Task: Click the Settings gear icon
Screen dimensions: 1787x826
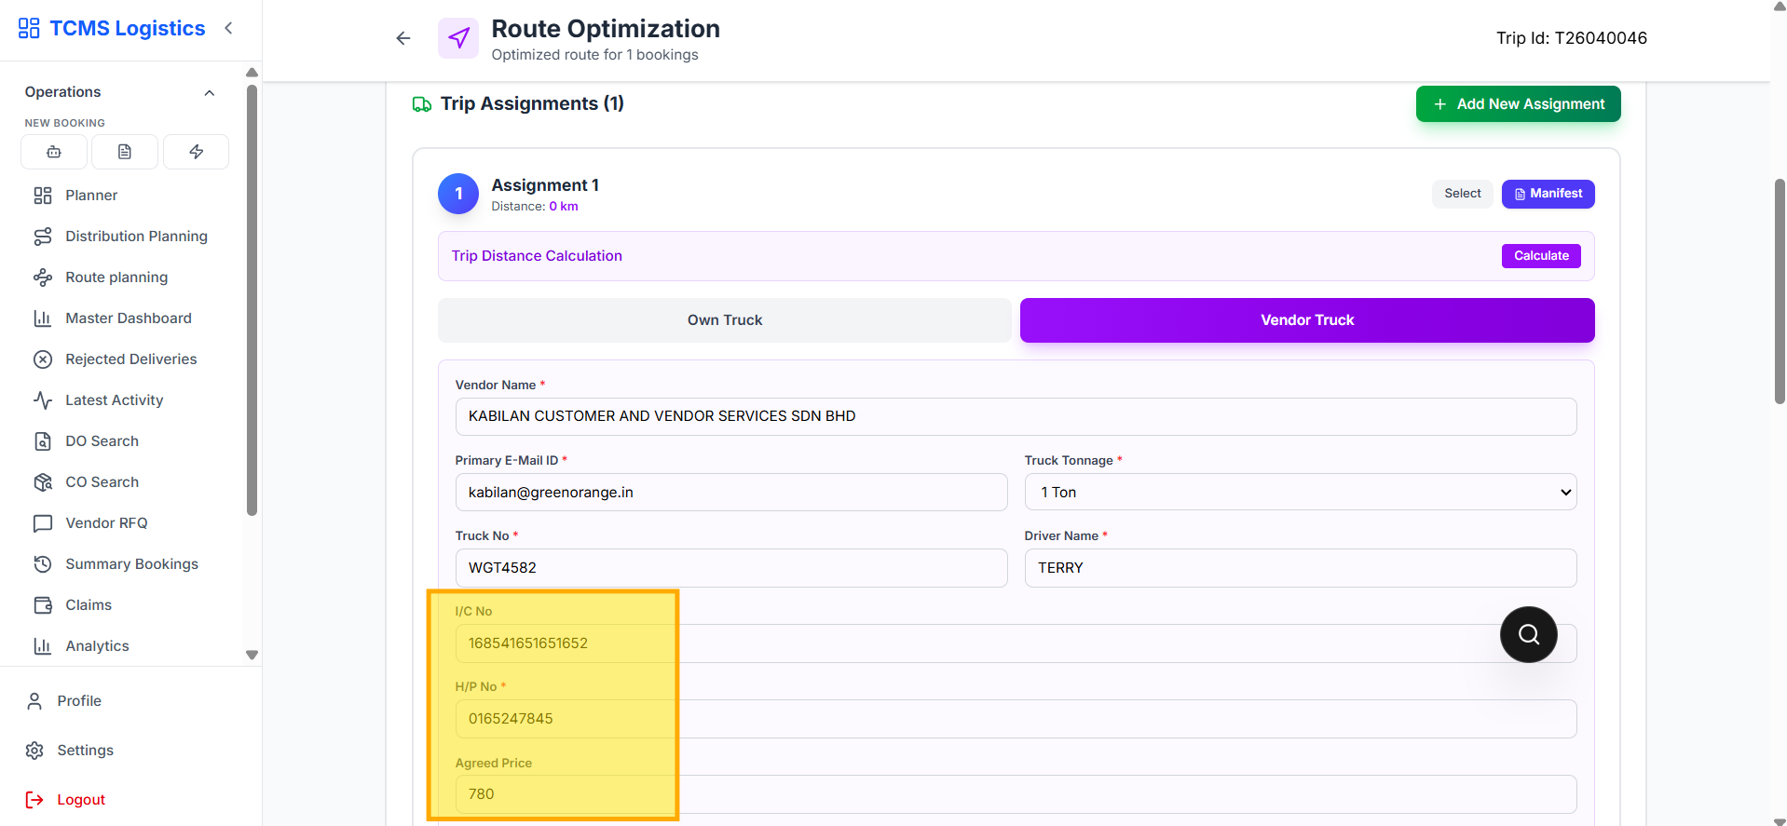Action: click(34, 751)
